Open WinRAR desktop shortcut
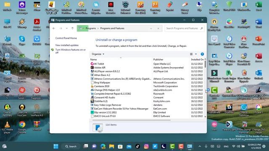This screenshot has width=269, height=151. click(37, 126)
